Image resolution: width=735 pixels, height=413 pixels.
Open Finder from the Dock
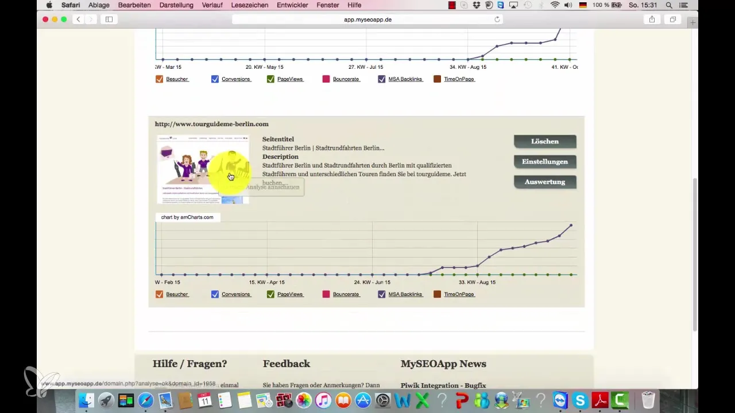(86, 400)
